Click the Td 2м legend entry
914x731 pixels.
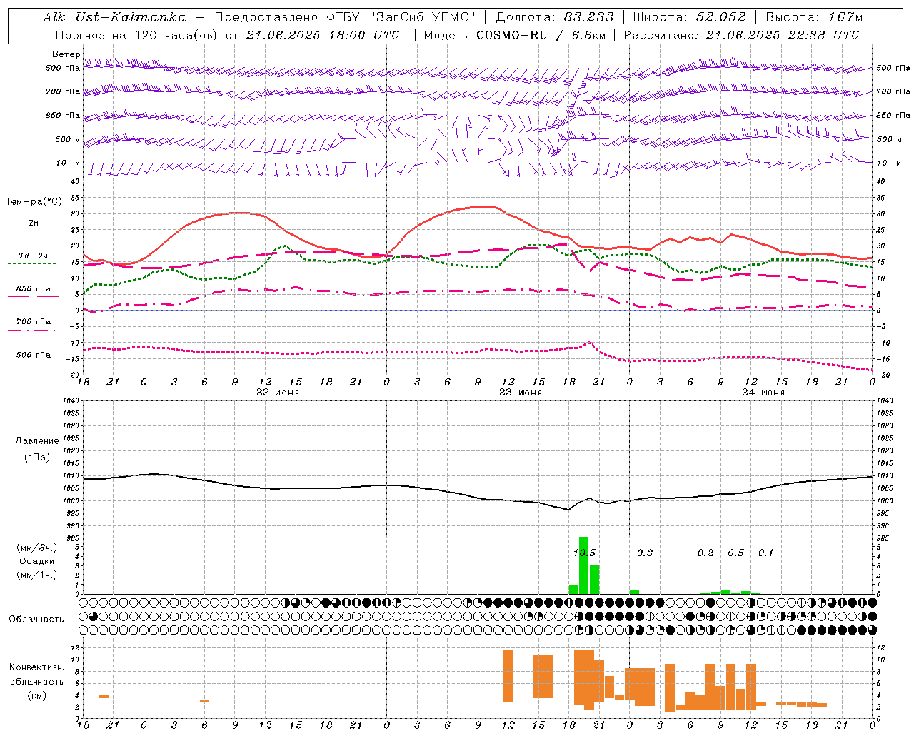click(34, 256)
